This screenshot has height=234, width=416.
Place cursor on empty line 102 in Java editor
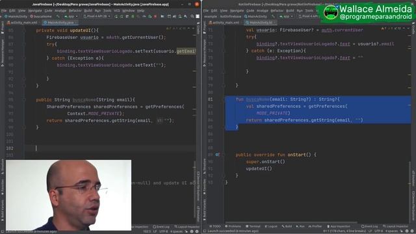[110, 148]
